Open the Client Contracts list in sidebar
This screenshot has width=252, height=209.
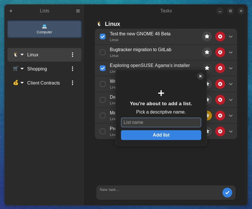(x=44, y=83)
